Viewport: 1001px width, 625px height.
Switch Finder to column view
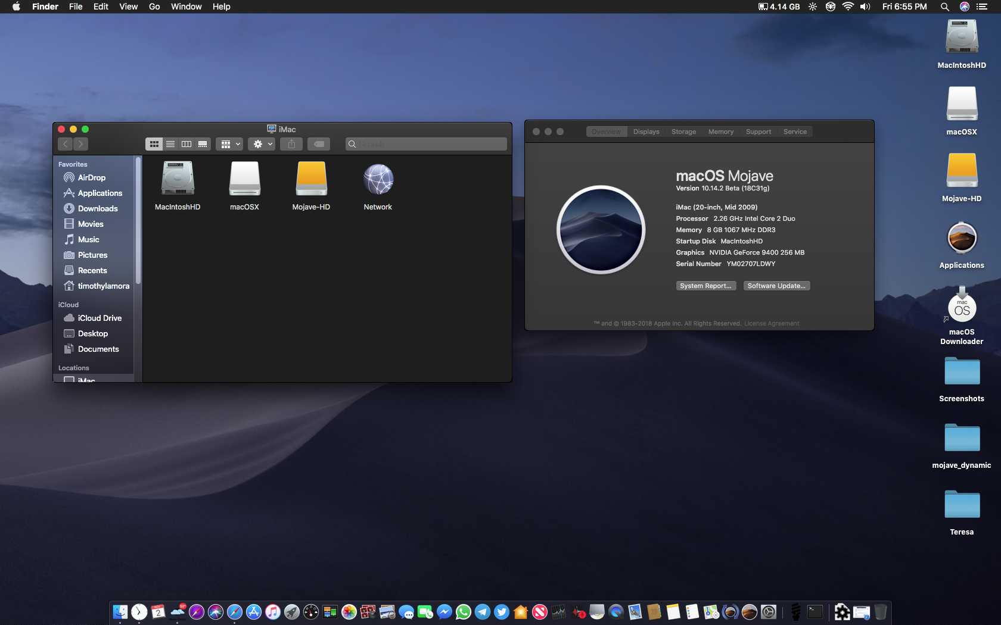186,144
